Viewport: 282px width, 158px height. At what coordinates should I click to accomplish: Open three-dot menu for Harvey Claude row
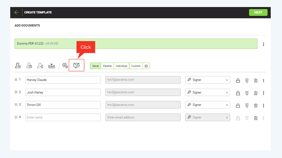coord(263,80)
